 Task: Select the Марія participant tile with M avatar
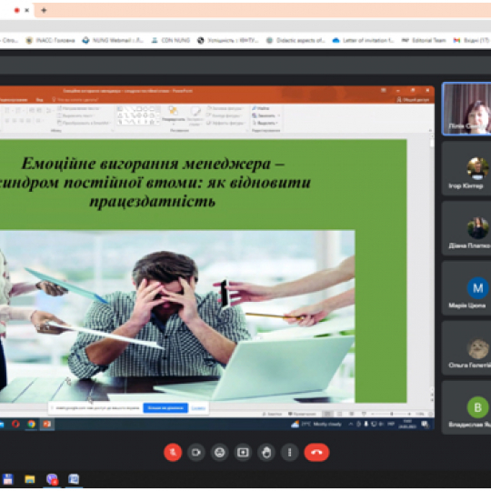pyautogui.click(x=466, y=288)
